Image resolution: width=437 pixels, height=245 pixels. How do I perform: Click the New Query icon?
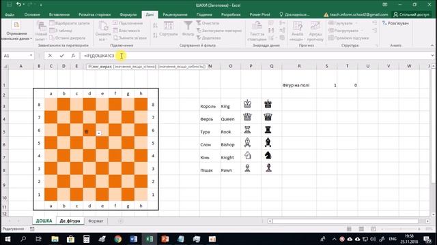click(41, 27)
